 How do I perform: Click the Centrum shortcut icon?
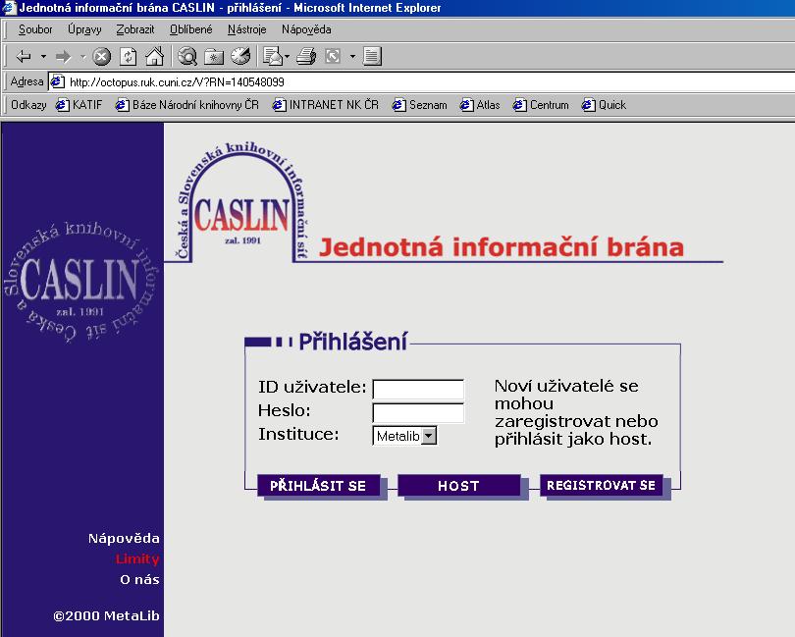[x=519, y=105]
